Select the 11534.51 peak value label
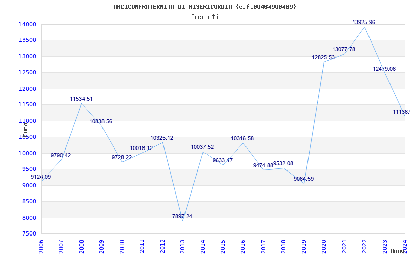The image size is (410, 256). [x=81, y=99]
